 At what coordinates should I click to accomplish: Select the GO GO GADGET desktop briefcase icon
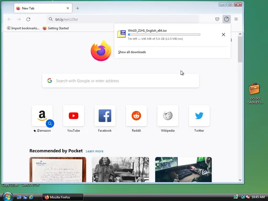pos(255,93)
